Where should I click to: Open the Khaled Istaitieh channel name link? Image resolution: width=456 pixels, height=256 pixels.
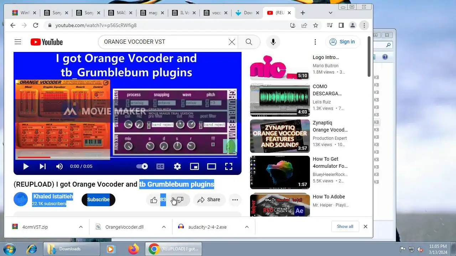53,196
